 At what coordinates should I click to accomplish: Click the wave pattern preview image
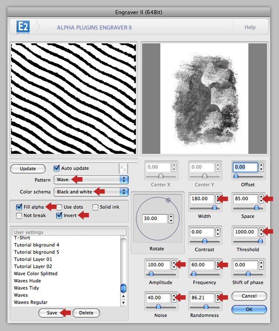[x=73, y=99]
